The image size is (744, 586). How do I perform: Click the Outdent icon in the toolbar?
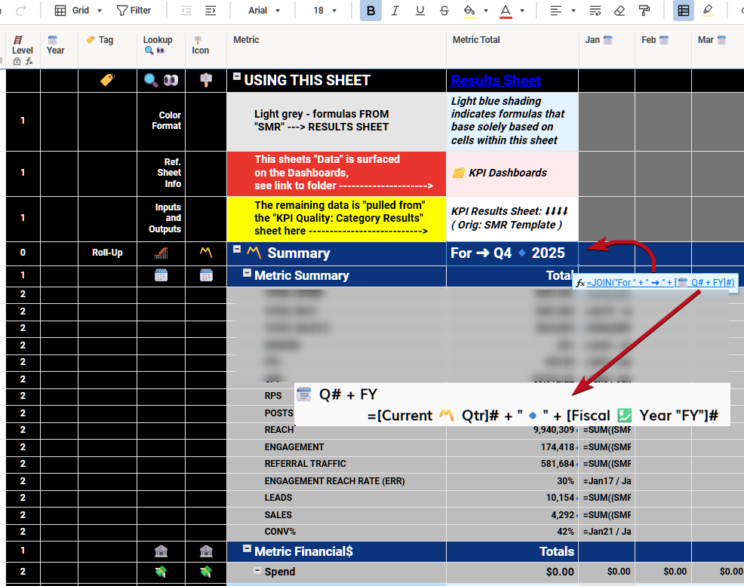tap(186, 11)
